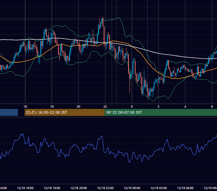This screenshot has height=191, width=217.
Task: Click the hour label 6 under the chart
Action: click(x=212, y=107)
